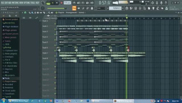Select the playlist Zoom magnifier tool
This screenshot has width=182, height=103.
pos(49,13)
